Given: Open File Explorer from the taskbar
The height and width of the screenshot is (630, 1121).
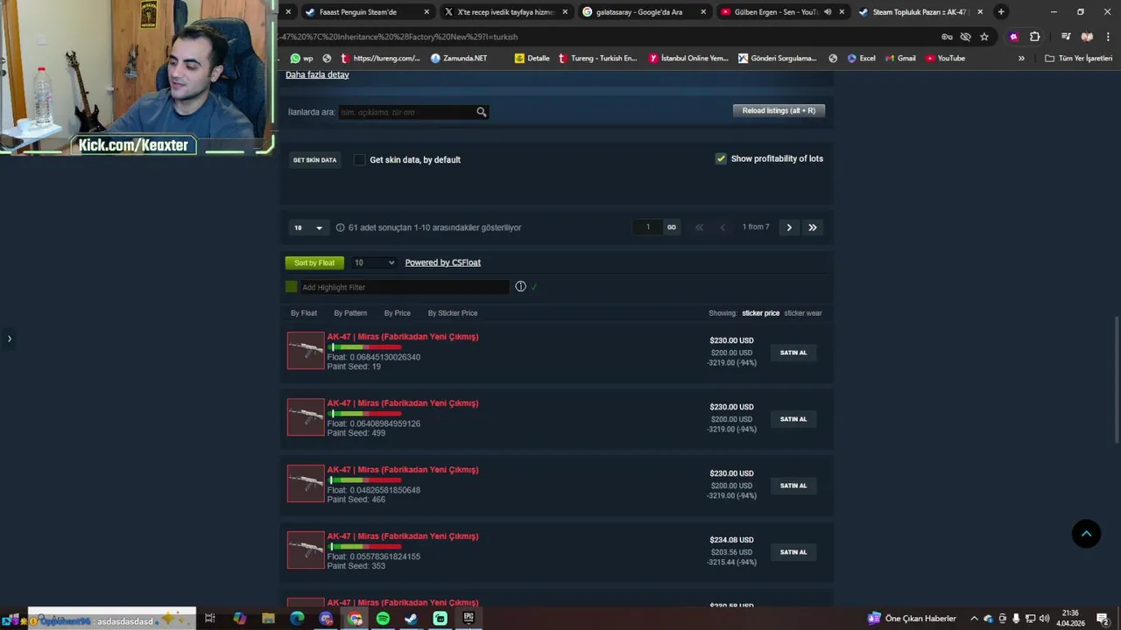Looking at the screenshot, I should [268, 619].
